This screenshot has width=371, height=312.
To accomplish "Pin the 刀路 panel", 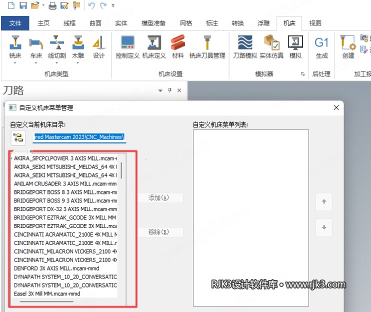I will point(169,90).
